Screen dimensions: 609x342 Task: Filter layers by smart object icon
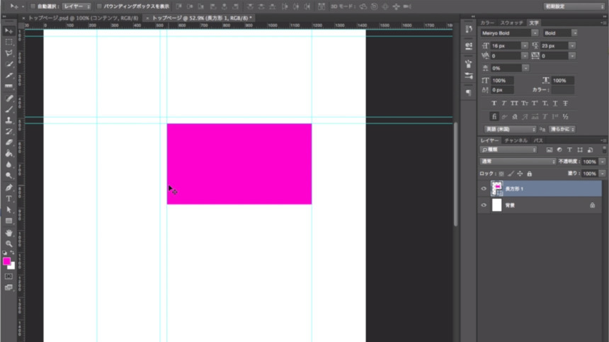590,150
